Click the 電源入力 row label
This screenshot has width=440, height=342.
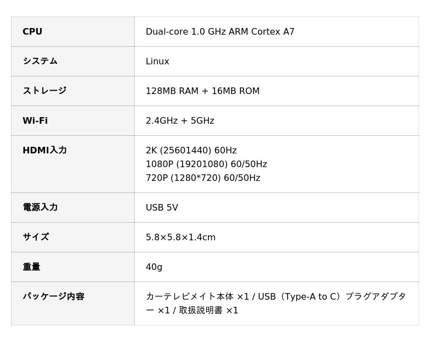pos(40,207)
